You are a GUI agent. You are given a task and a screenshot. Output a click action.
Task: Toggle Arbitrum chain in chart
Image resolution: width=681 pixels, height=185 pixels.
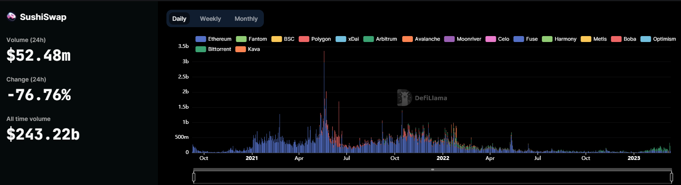pyautogui.click(x=380, y=39)
